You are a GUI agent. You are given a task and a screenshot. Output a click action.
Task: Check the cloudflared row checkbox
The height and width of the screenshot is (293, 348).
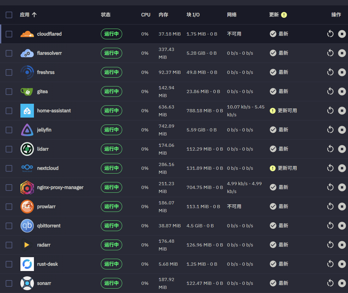(x=9, y=34)
